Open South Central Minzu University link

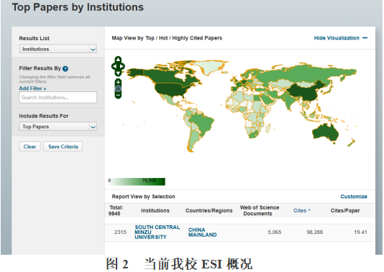[157, 232]
